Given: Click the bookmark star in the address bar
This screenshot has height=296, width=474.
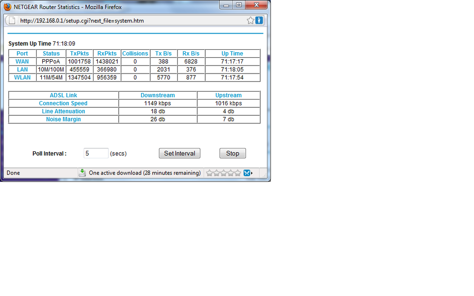Looking at the screenshot, I should click(250, 20).
